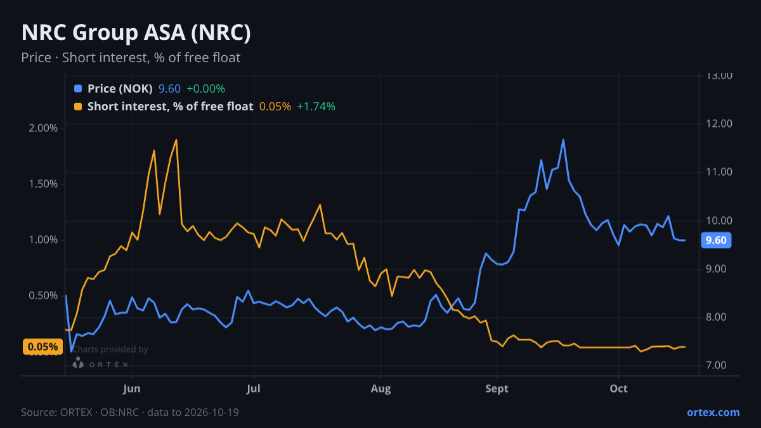Click the subtitle Price · Short interest, % of free float
This screenshot has width=761, height=428.
pos(131,58)
